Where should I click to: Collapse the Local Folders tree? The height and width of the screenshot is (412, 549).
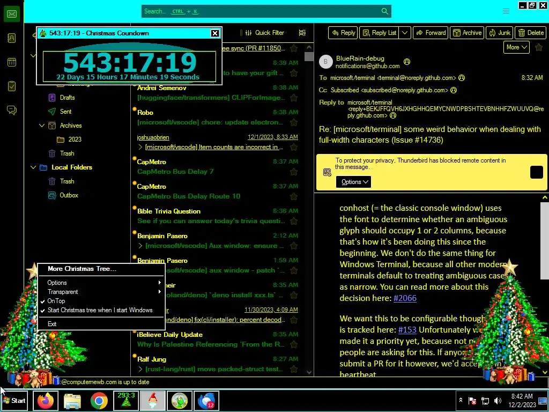(x=33, y=167)
